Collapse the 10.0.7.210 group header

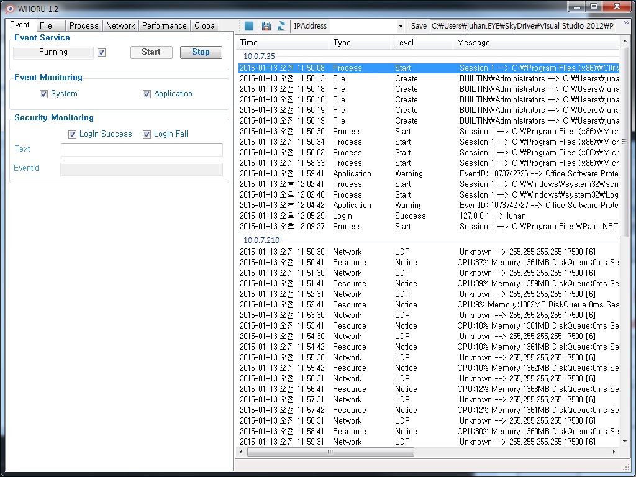click(x=261, y=240)
